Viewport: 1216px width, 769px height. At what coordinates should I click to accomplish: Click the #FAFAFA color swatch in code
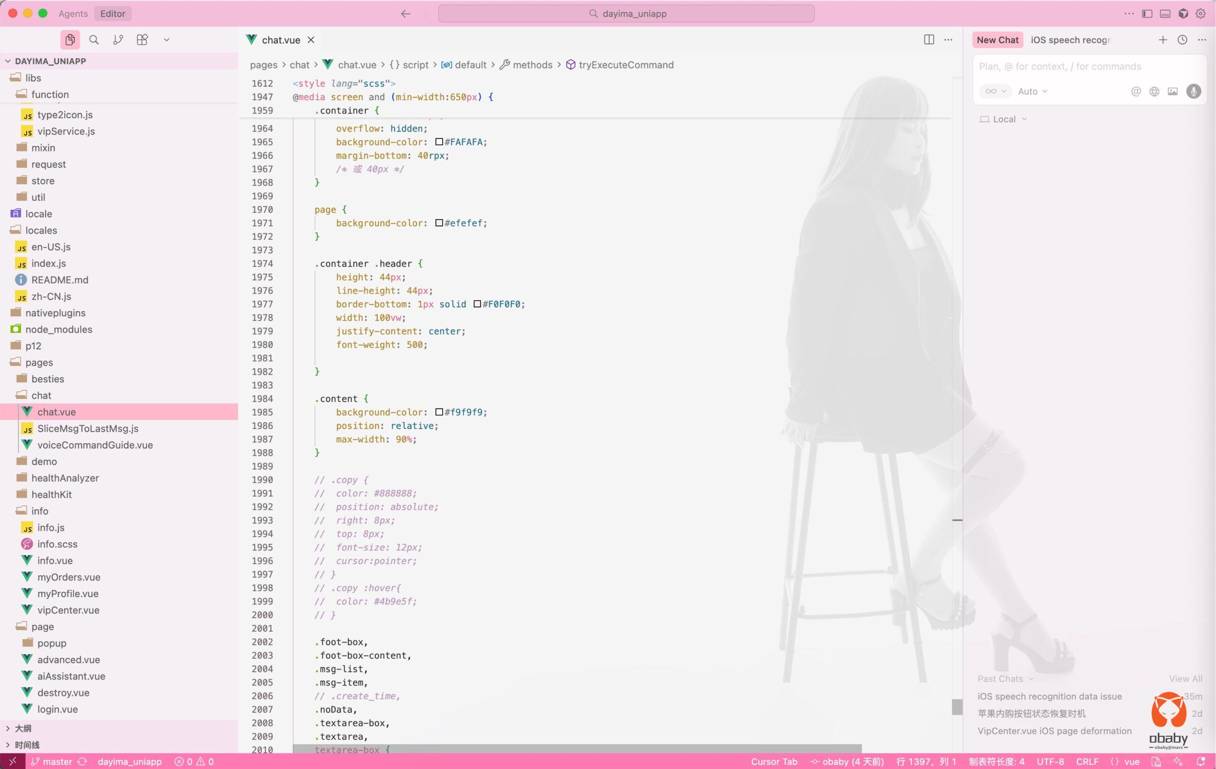439,142
